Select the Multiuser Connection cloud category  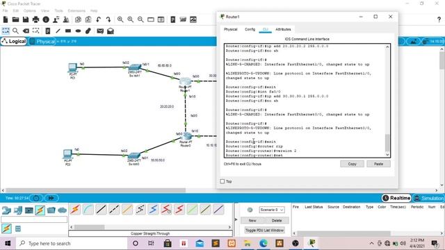(62, 210)
